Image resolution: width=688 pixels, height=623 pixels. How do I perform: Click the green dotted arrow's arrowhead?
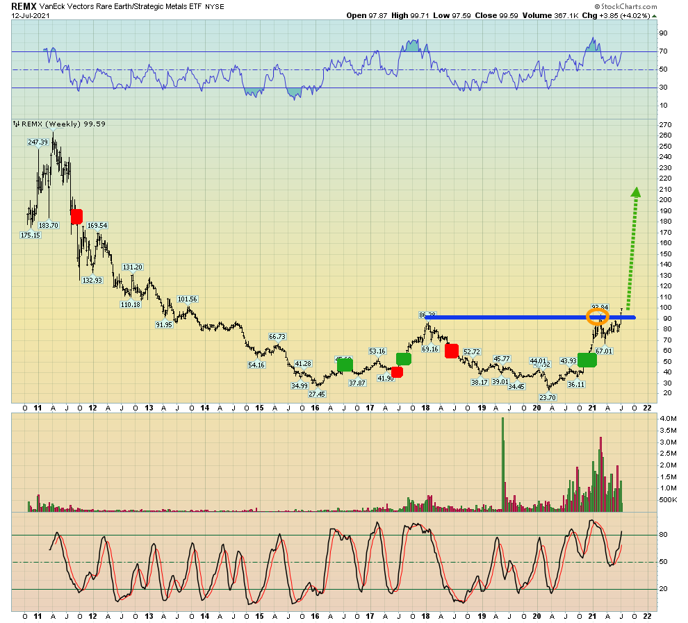[x=635, y=192]
